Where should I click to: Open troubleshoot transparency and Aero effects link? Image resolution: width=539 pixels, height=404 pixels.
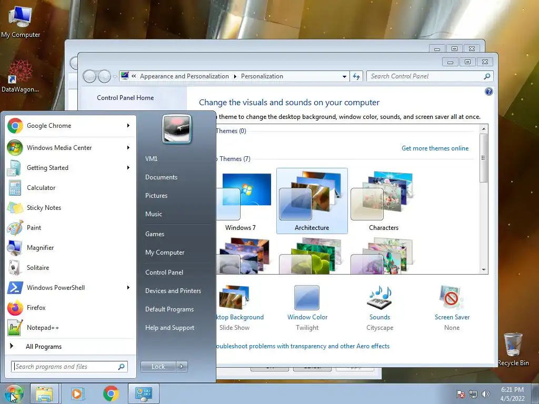click(x=303, y=346)
